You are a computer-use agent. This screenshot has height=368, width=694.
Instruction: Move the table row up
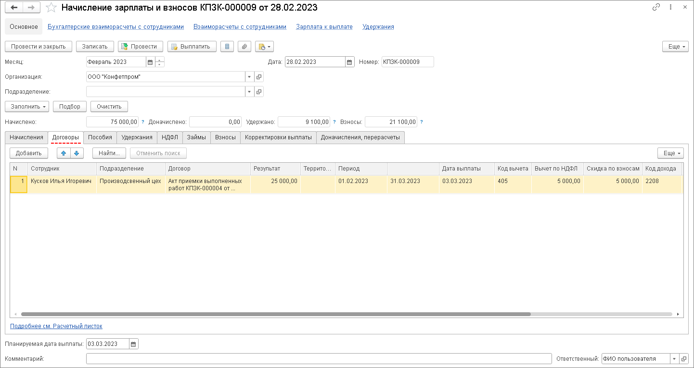tap(64, 153)
